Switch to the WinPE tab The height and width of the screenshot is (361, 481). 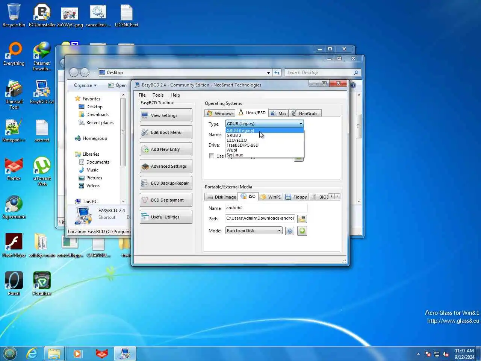[x=271, y=197]
